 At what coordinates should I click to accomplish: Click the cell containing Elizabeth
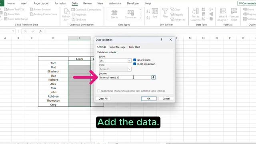pyautogui.click(x=53, y=71)
